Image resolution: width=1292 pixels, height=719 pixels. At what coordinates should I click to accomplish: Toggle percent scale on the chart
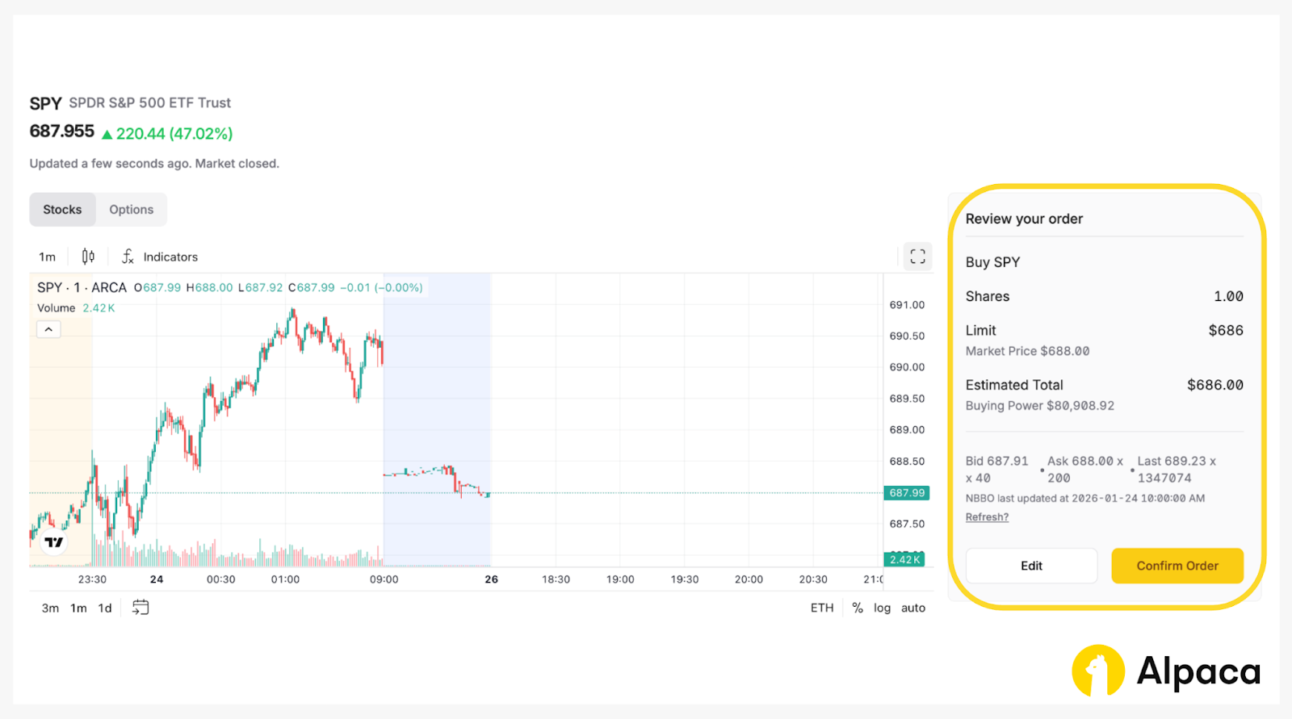(858, 608)
